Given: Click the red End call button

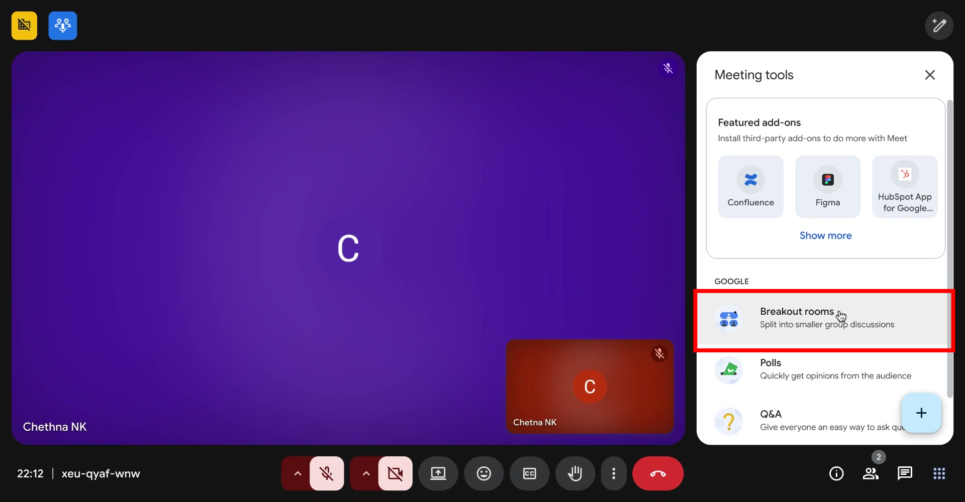Looking at the screenshot, I should (x=658, y=473).
